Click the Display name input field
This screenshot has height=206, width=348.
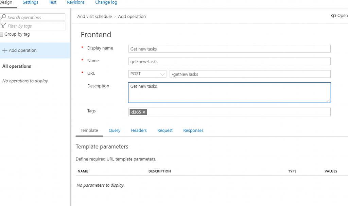tap(229, 49)
